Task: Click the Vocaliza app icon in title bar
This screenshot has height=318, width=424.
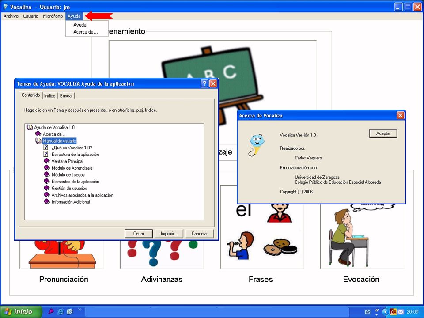Action: 5,7
